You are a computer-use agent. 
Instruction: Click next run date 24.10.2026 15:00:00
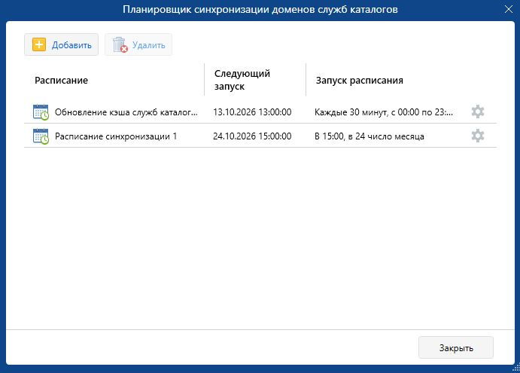[252, 136]
